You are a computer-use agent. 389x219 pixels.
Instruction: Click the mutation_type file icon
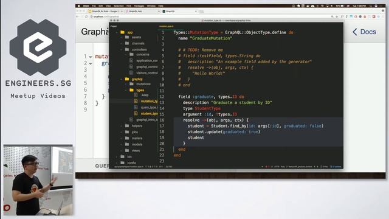pos(136,101)
